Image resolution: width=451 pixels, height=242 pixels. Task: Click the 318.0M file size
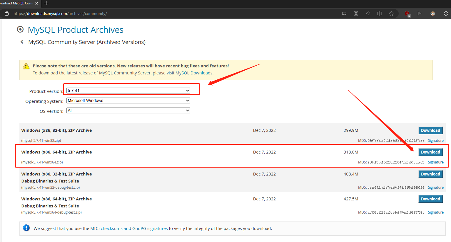tap(351, 152)
